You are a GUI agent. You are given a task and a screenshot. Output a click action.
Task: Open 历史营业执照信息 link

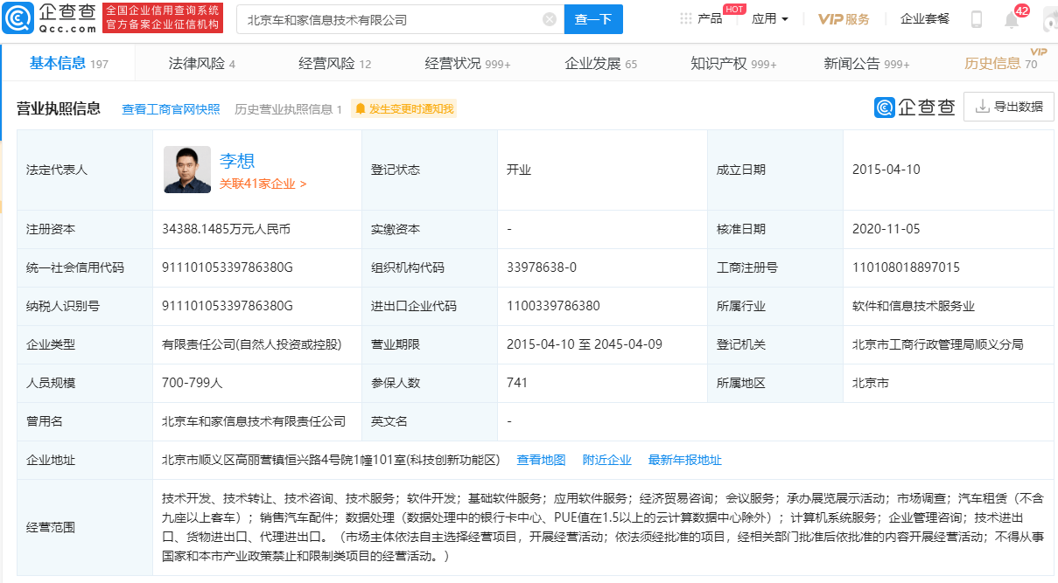(288, 109)
